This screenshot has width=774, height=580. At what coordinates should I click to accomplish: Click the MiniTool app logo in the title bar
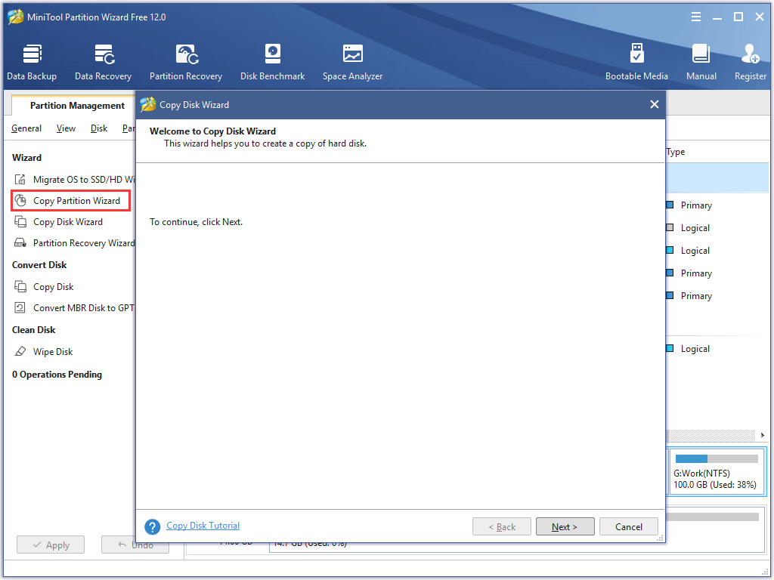[x=16, y=17]
